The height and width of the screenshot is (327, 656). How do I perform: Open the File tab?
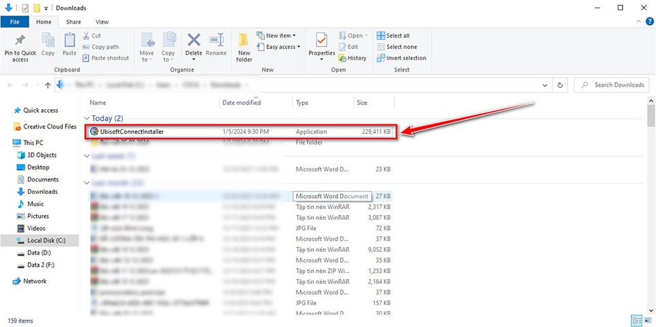point(14,22)
